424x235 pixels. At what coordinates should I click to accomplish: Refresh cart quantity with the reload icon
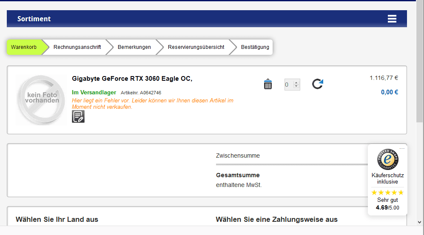[x=317, y=84]
